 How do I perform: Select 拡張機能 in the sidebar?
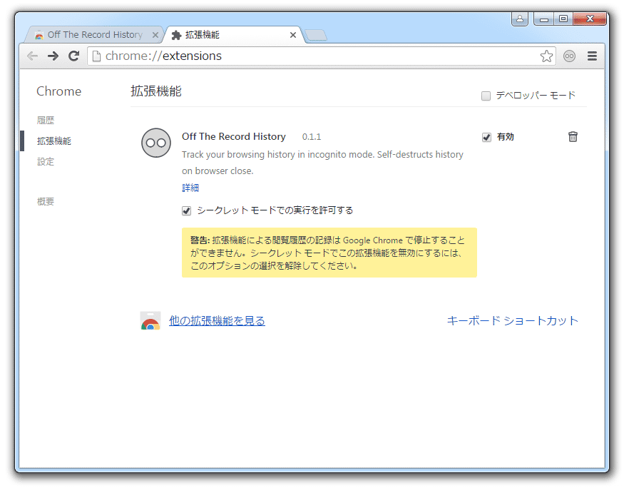tap(54, 141)
